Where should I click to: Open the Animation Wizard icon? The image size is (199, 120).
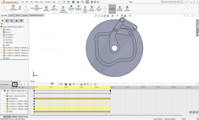[70, 84]
